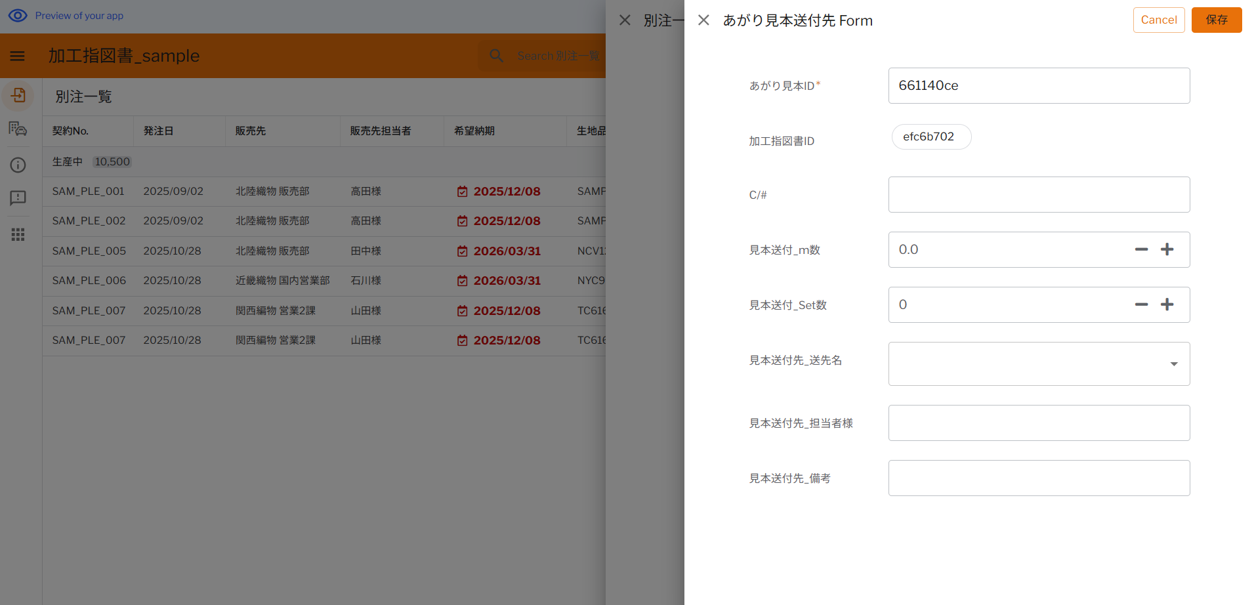The height and width of the screenshot is (605, 1254).
Task: Click the eye preview icon
Action: point(18,16)
